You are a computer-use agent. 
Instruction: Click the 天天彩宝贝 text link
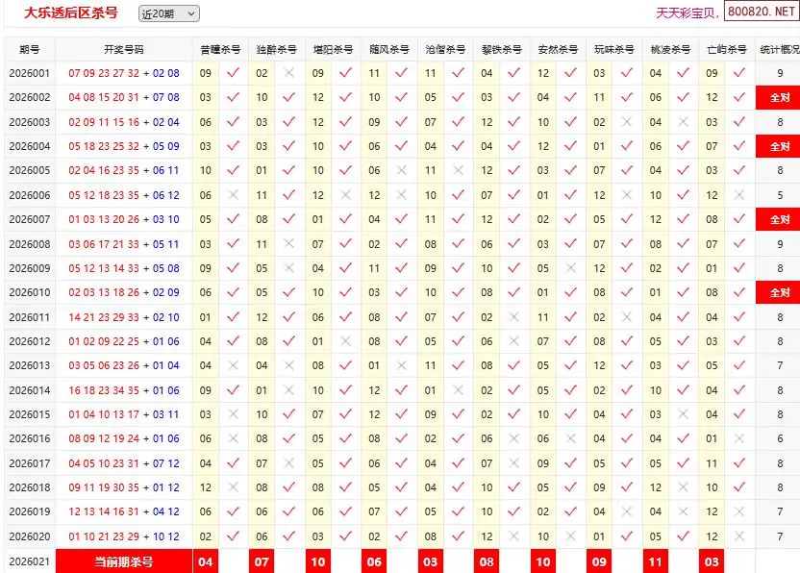coord(687,13)
